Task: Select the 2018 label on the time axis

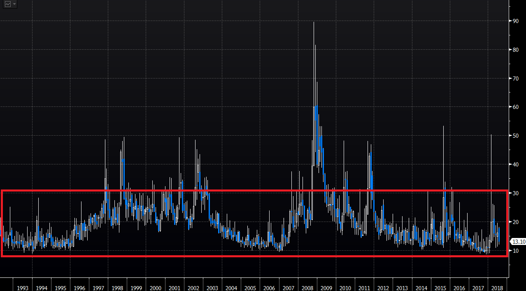Action: click(497, 289)
